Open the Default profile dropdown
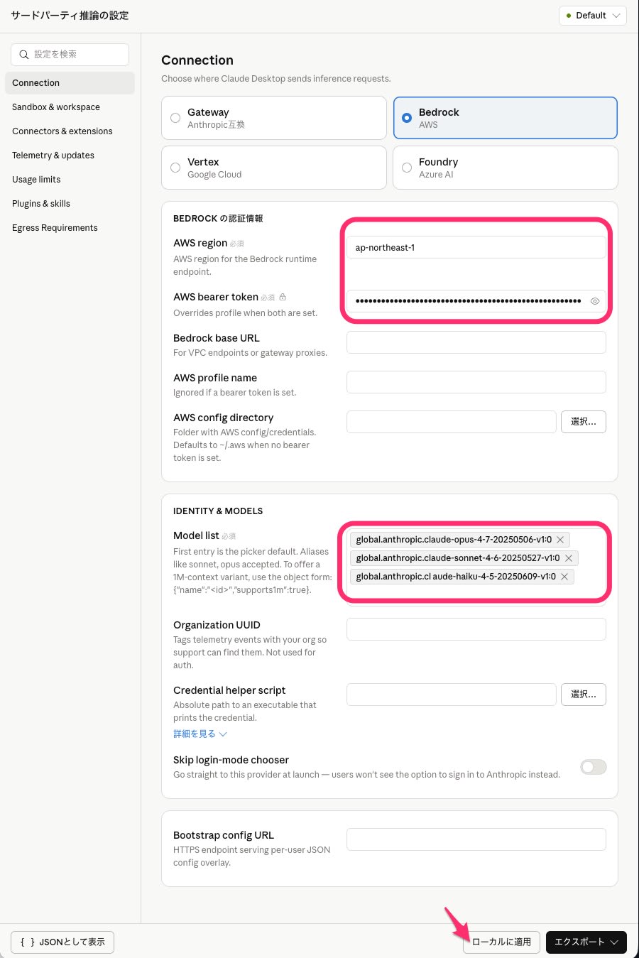 (x=592, y=16)
